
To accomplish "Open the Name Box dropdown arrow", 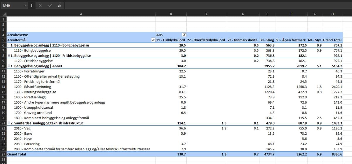I will click(x=25, y=6).
